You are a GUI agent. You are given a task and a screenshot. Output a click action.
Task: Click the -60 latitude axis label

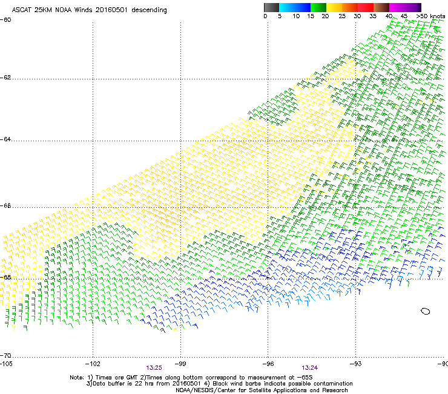click(x=5, y=20)
